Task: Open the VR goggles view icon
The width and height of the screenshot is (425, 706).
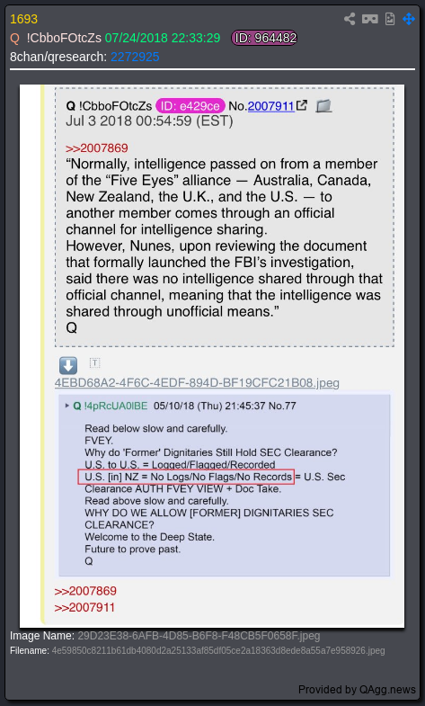Action: click(x=369, y=19)
